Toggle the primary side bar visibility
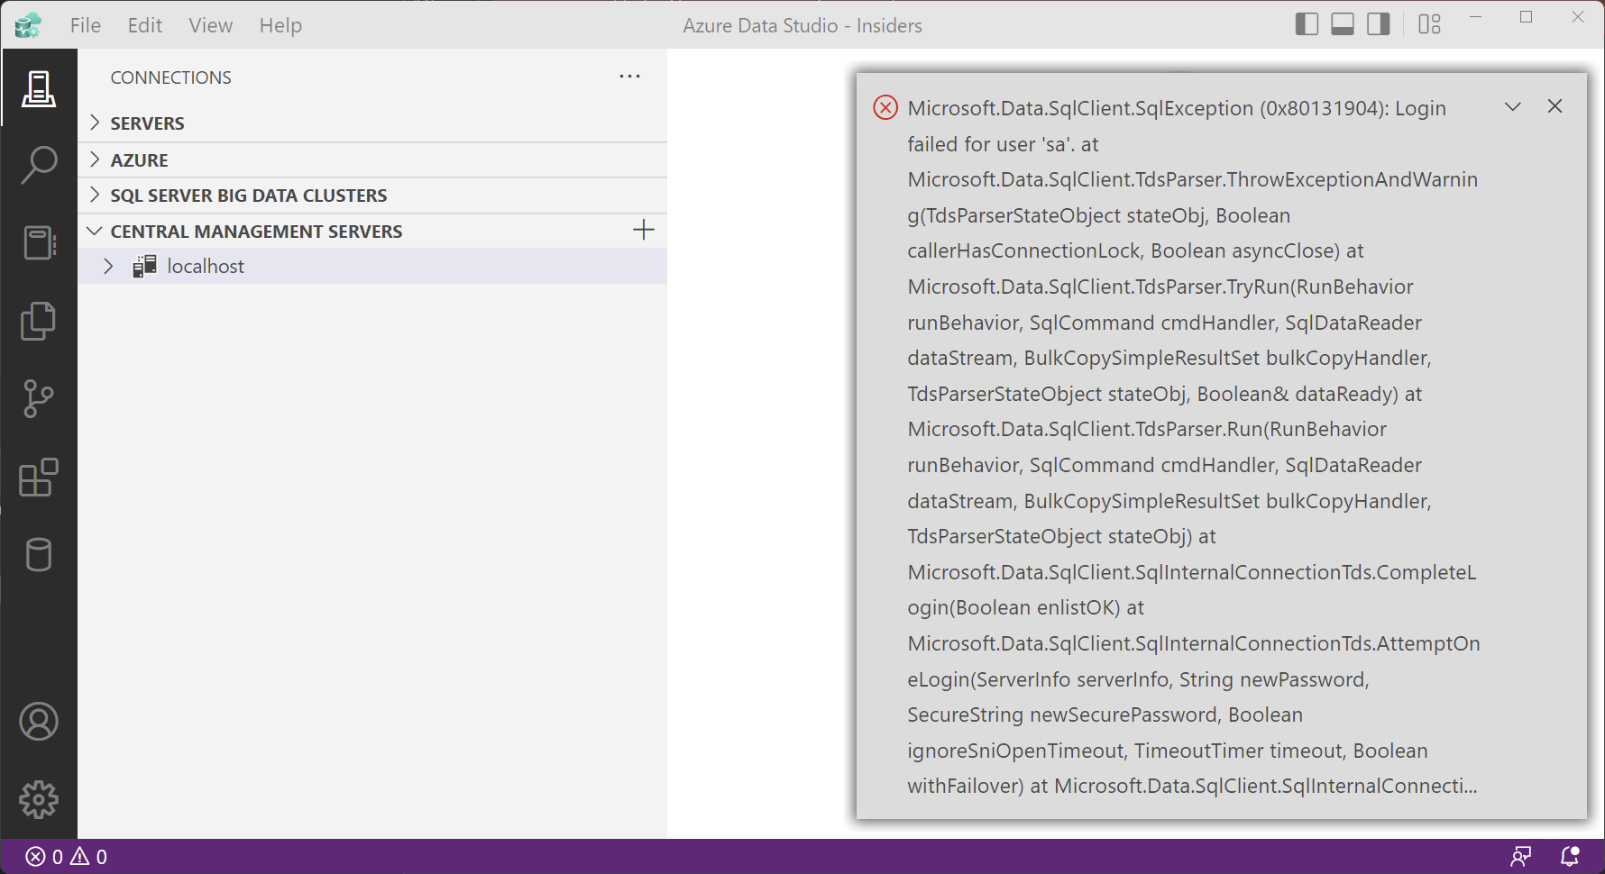Screen dimensions: 1605x874 coord(1307,24)
